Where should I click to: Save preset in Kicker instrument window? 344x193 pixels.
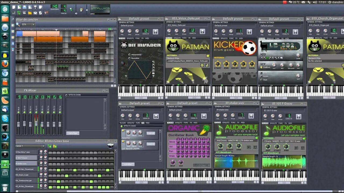(x=249, y=32)
